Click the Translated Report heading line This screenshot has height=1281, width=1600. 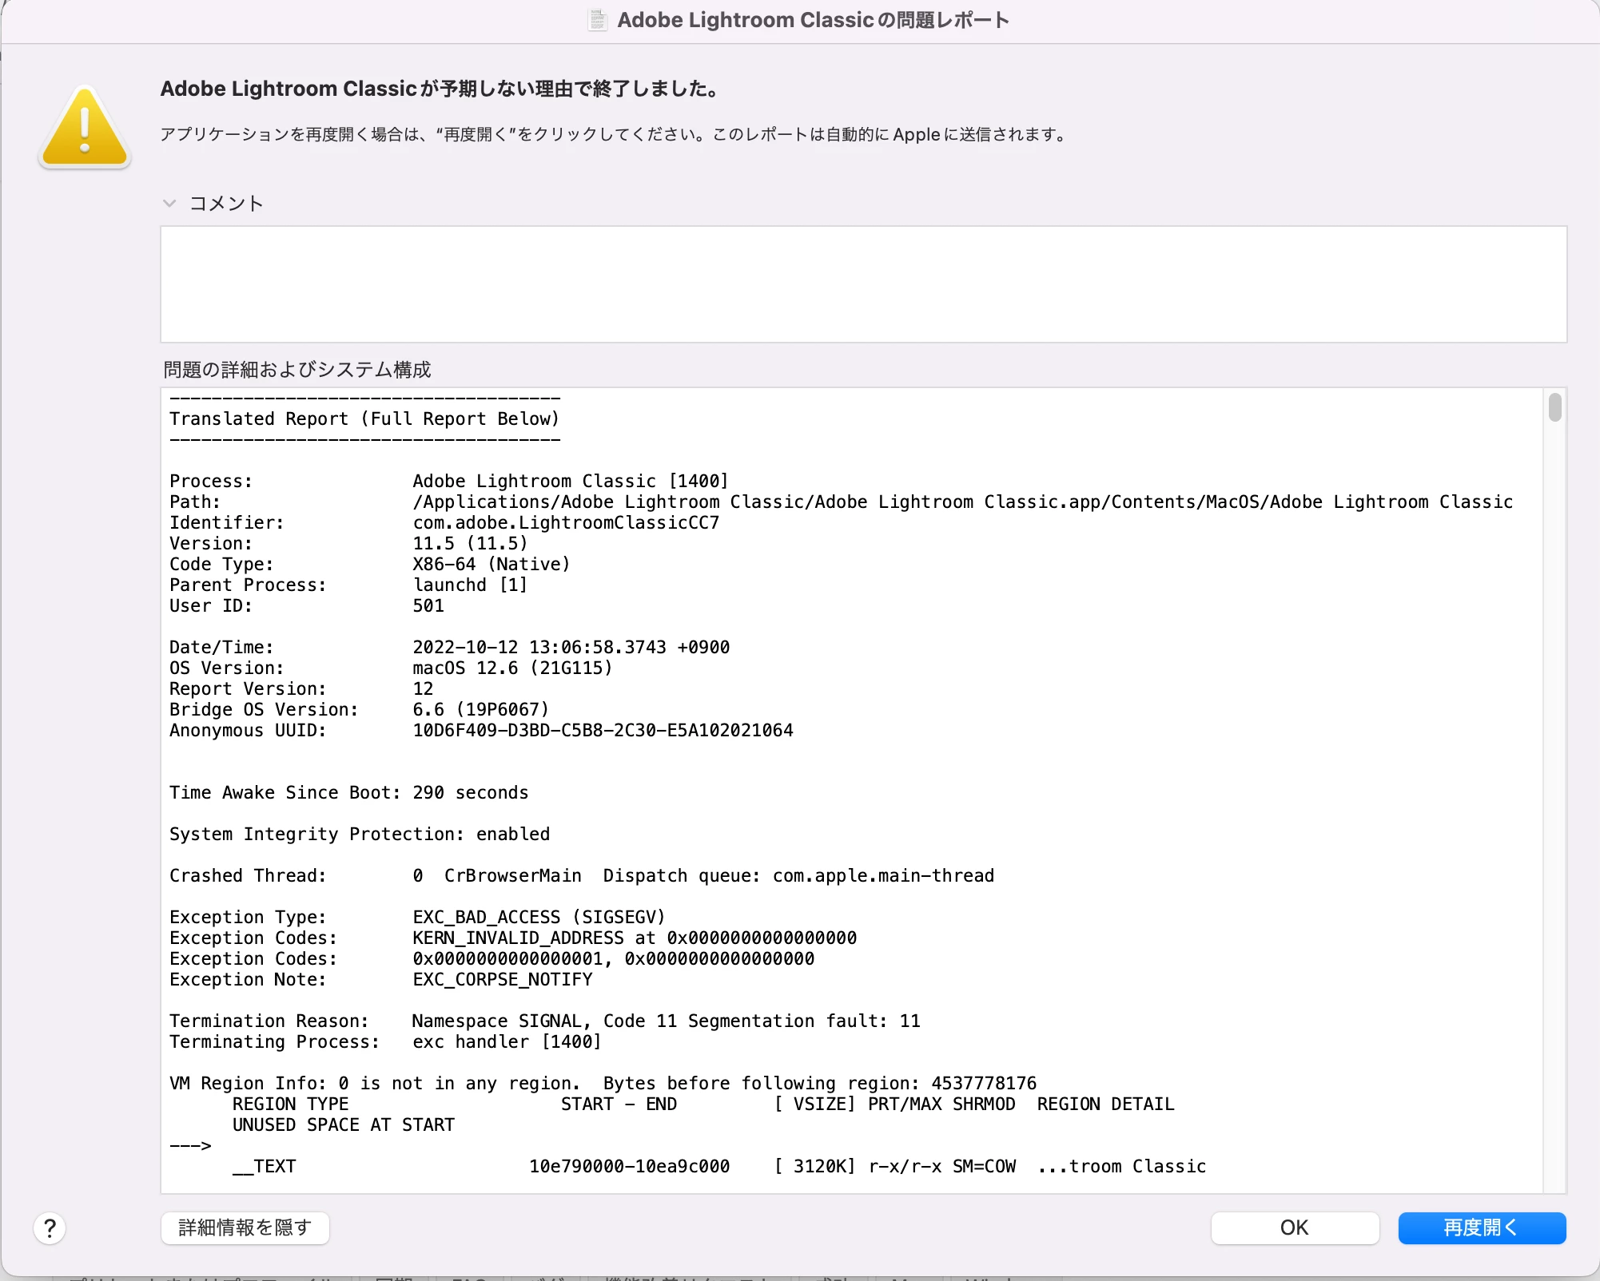[x=364, y=418]
